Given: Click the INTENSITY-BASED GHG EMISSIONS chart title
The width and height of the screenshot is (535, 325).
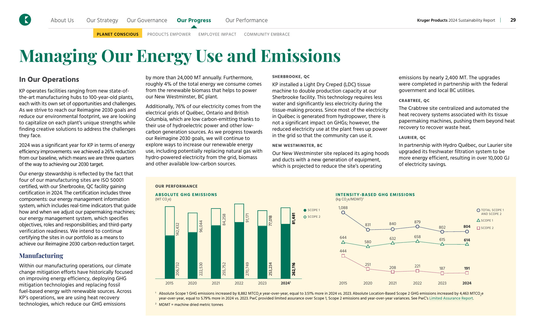Looking at the screenshot, I should click(x=375, y=195).
